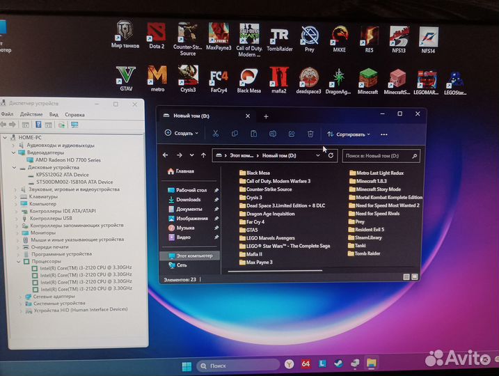
Task: Click the Создать button
Action: point(182,133)
